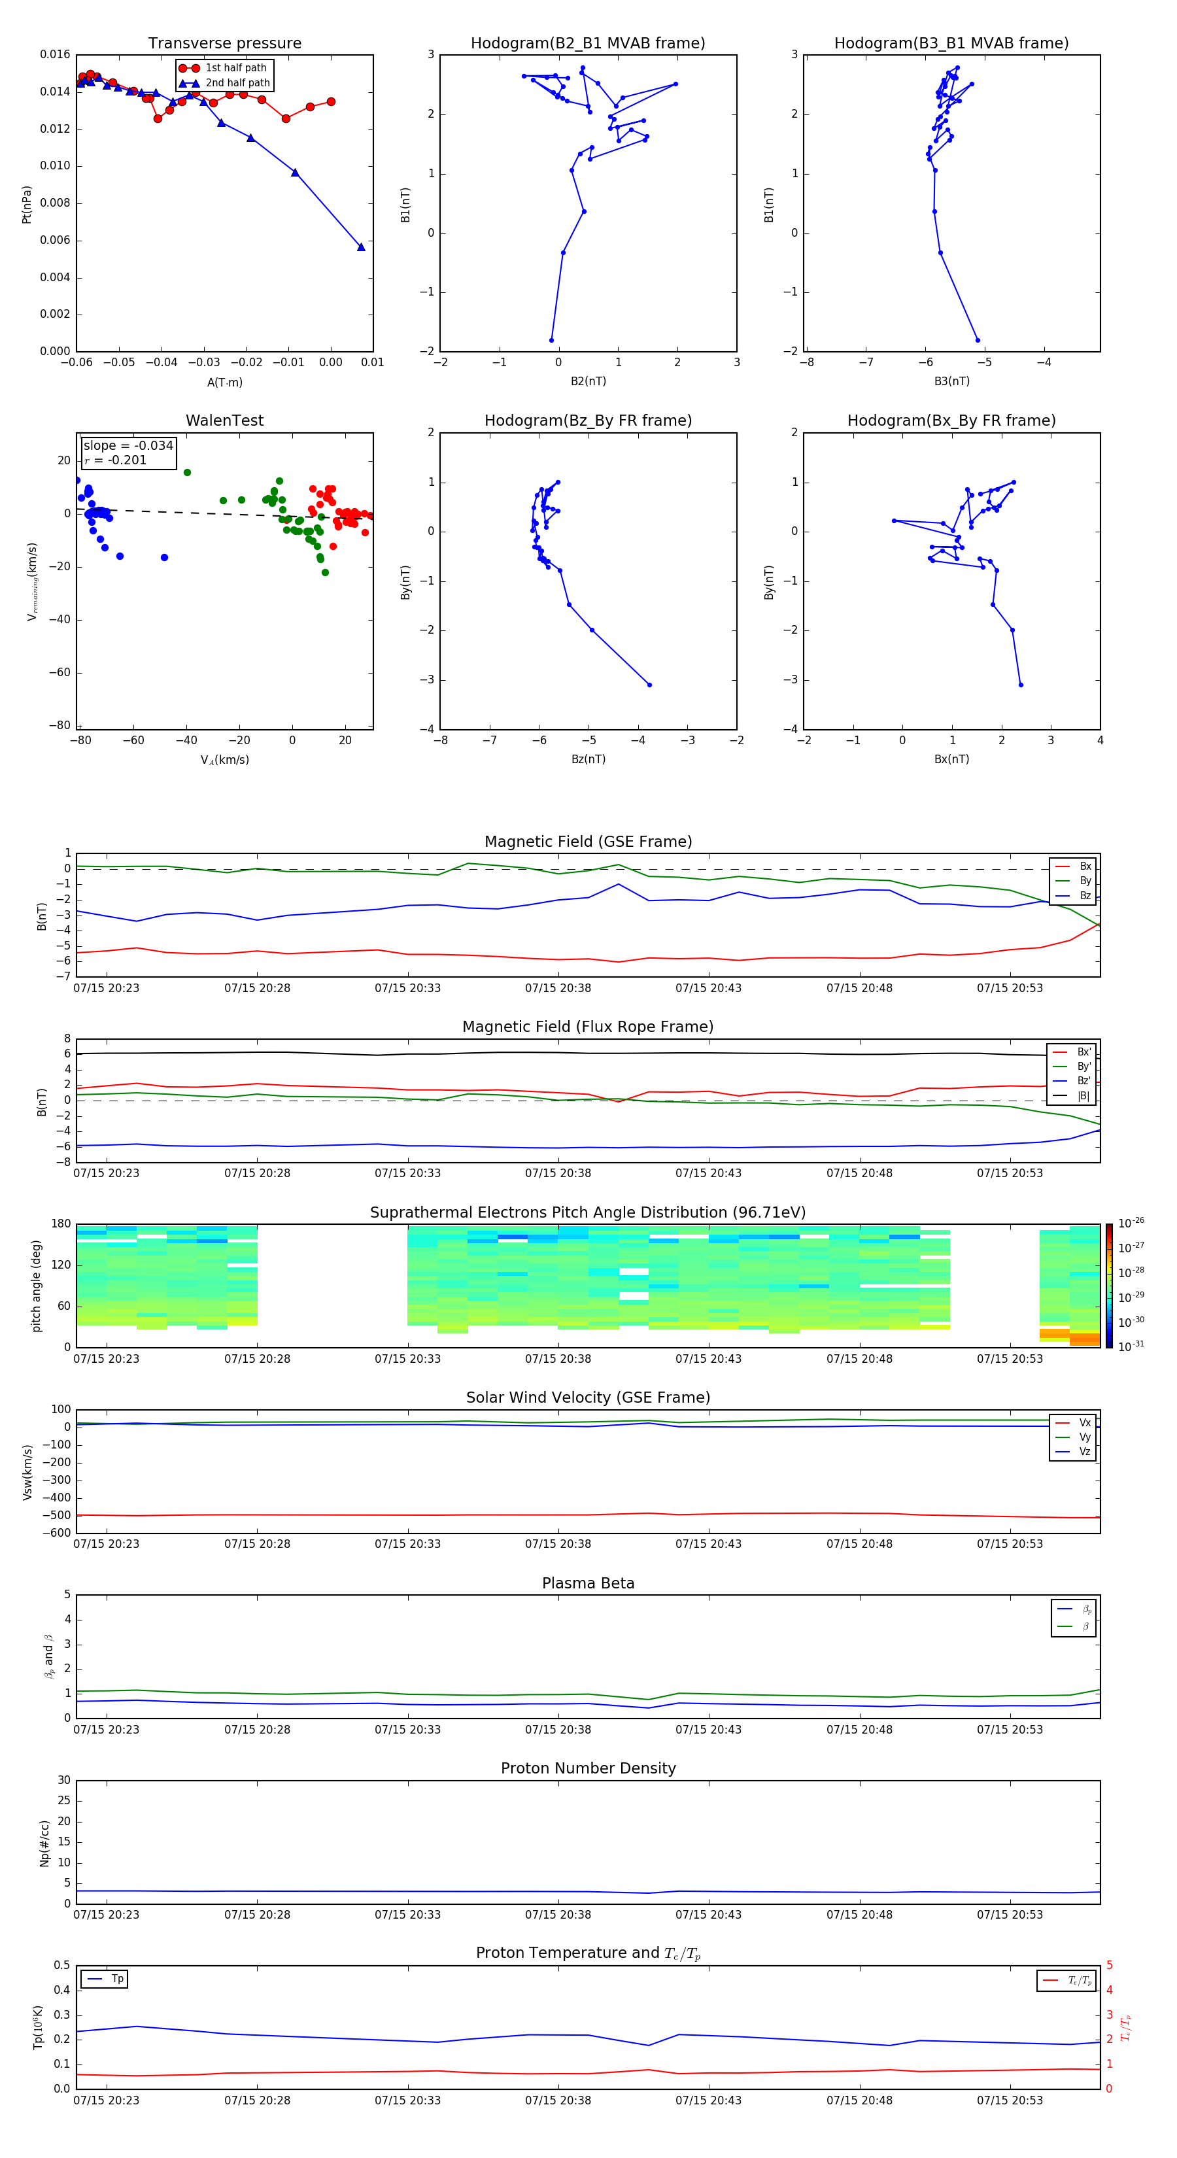
Task: Click the "Magnetic Field (Flux Rope Frame)" title
Action: 588,1027
